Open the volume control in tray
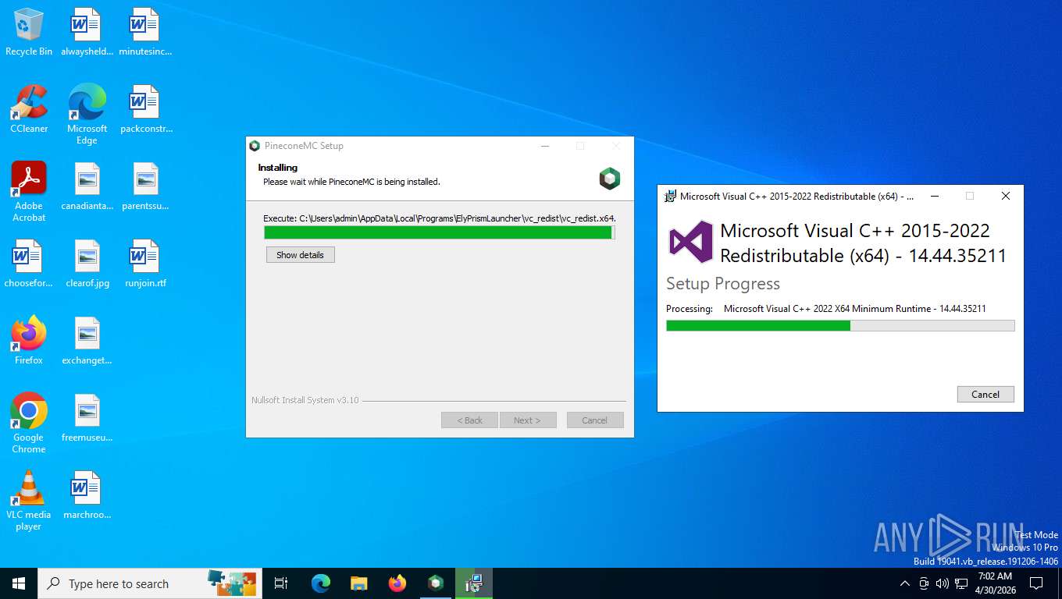Viewport: 1062px width, 599px height. pyautogui.click(x=943, y=583)
